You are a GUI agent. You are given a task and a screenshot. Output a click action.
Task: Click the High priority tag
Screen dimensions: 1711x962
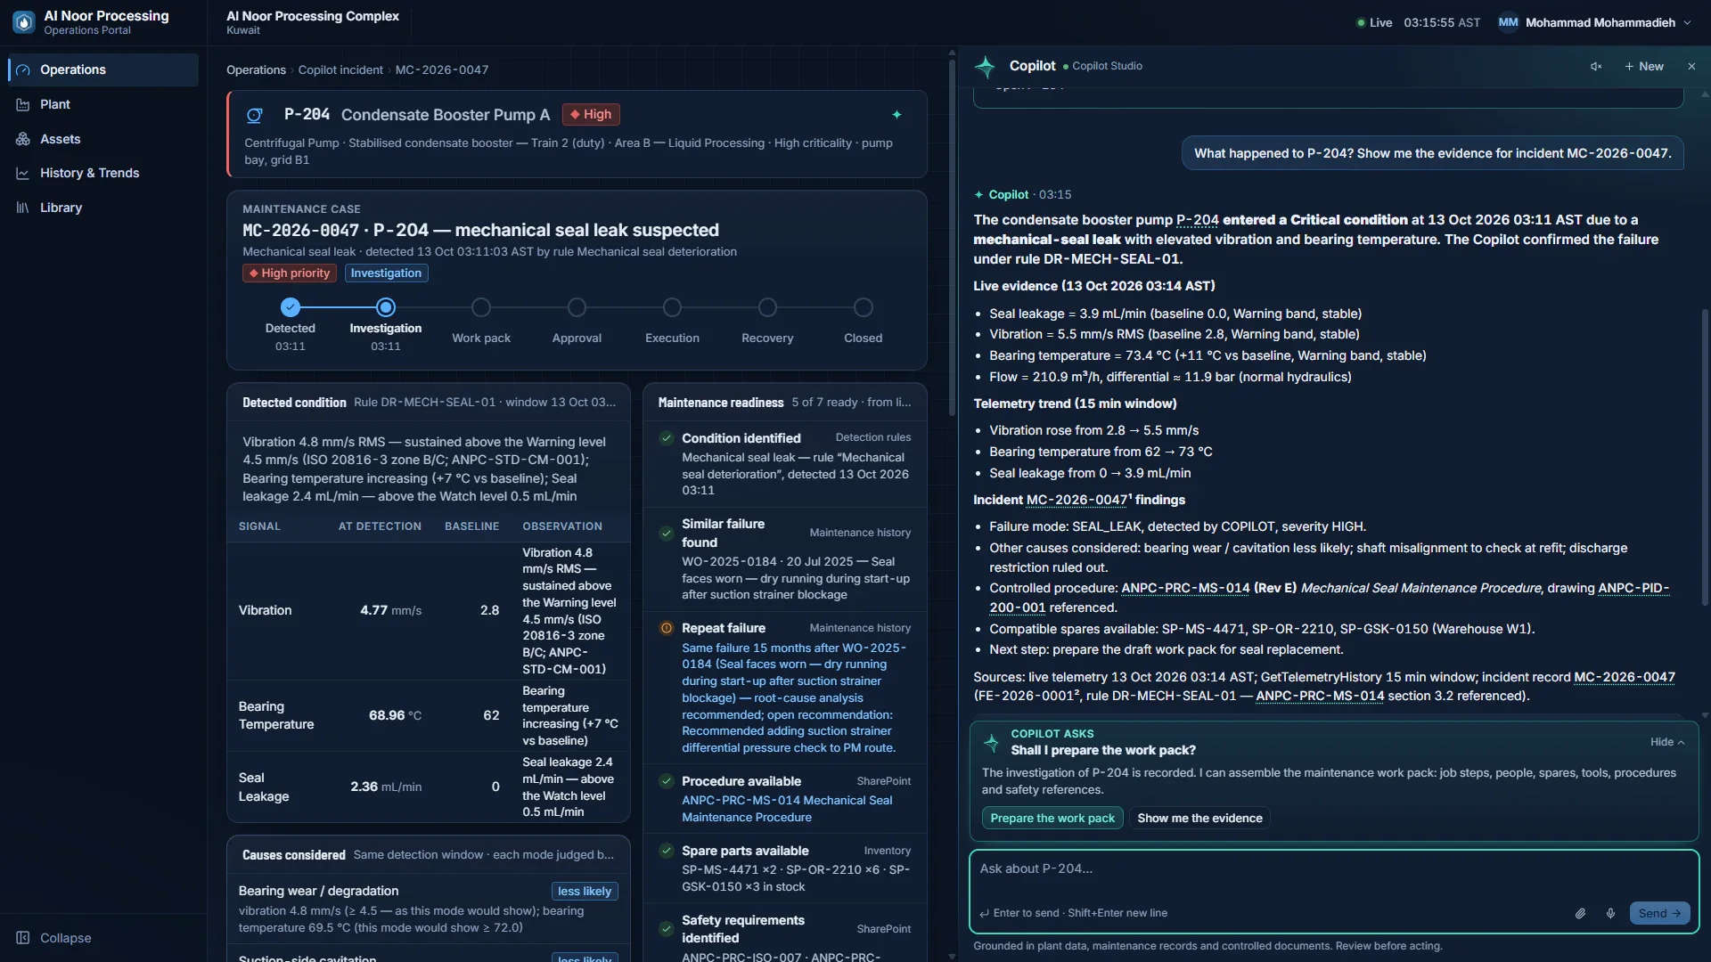(x=290, y=273)
